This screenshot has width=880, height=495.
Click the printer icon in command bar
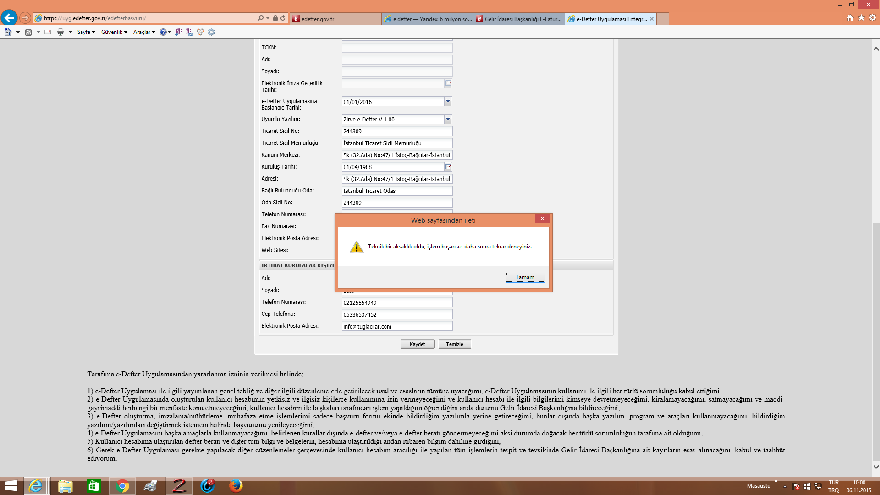[x=60, y=32]
